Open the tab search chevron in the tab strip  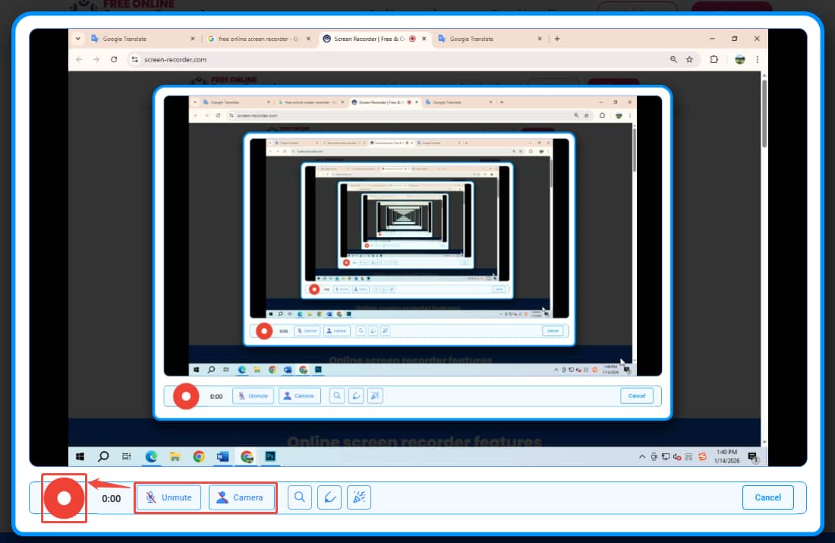(77, 38)
